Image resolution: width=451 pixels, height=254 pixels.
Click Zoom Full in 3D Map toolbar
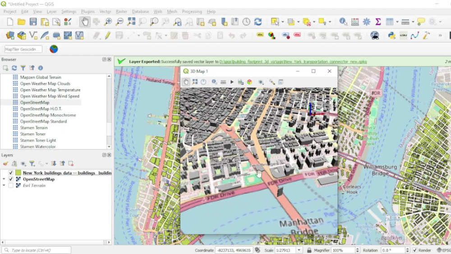pos(195,82)
